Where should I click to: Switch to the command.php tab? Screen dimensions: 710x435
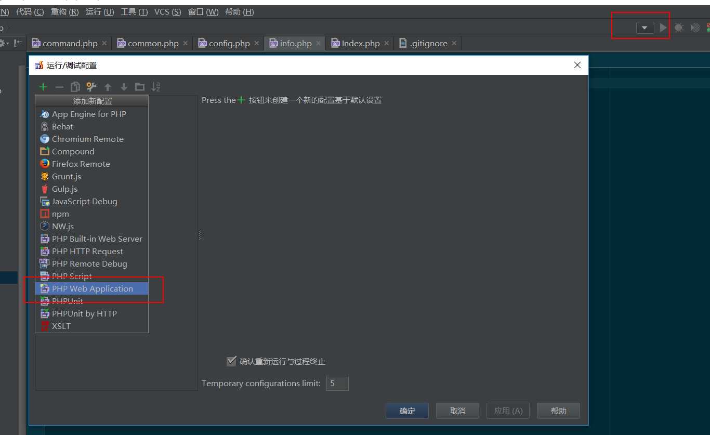point(70,43)
